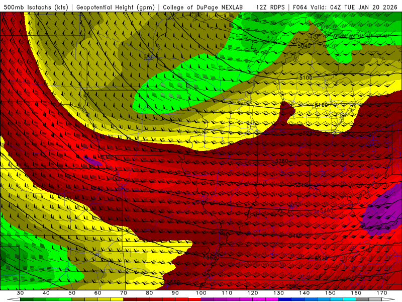Click the dark blue swatch below the 130 label
Viewport: 402px width, 302px height.
pos(285,299)
